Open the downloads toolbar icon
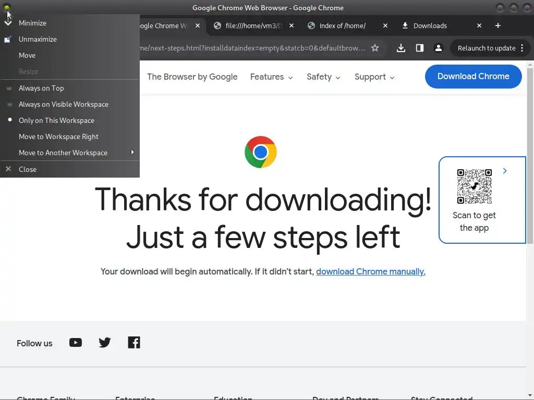 [401, 48]
